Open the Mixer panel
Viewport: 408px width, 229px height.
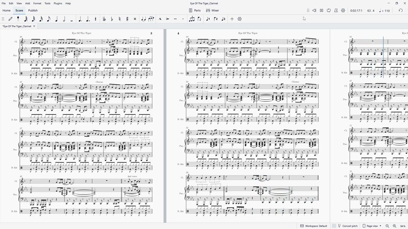(x=212, y=10)
